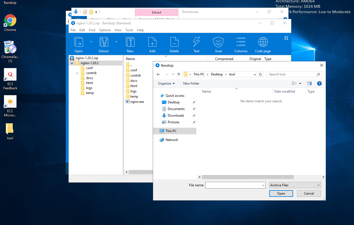Open the Archive Files type dropdown
The width and height of the screenshot is (354, 225).
click(295, 185)
